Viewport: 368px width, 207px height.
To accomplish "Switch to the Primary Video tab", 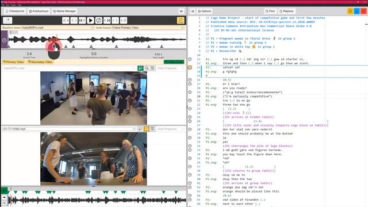I will point(14,62).
